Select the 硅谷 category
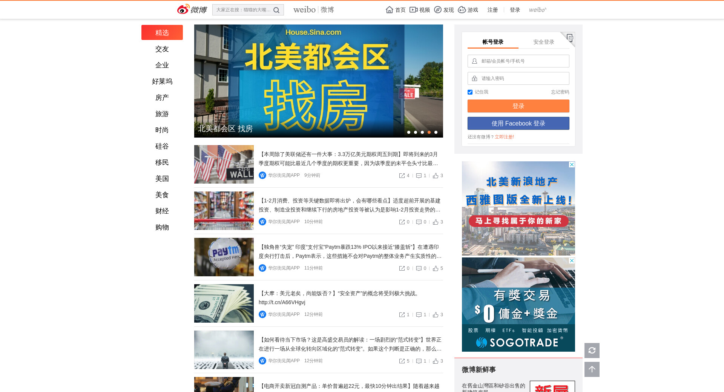The width and height of the screenshot is (724, 392). [x=162, y=146]
